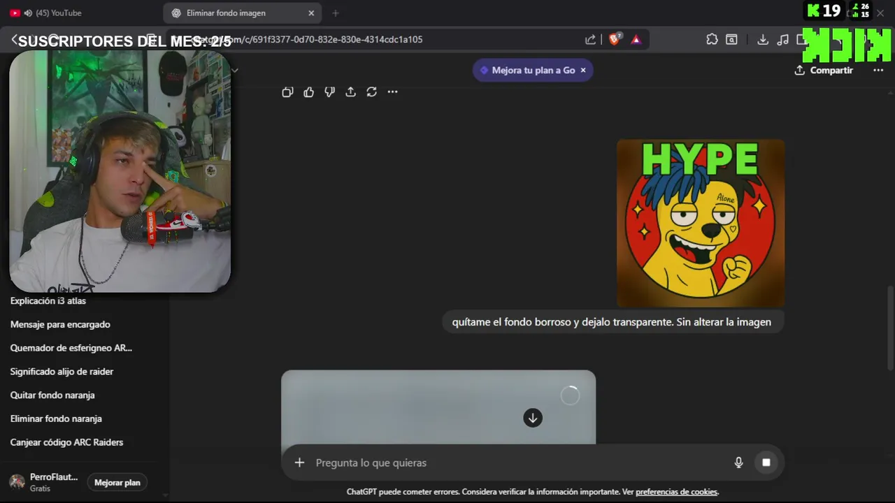
Task: Dismiss the Mejora tu plan banner
Action: pyautogui.click(x=583, y=70)
